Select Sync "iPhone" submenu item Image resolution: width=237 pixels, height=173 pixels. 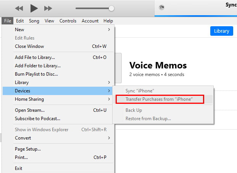163,91
